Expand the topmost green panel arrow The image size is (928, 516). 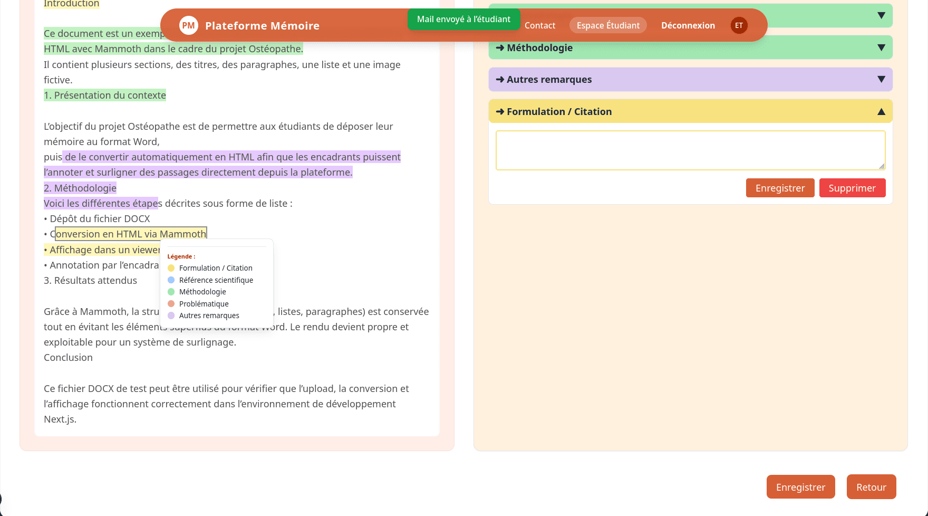[881, 15]
